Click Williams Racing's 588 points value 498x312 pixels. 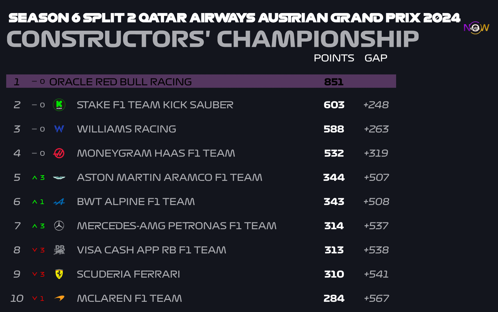point(334,129)
